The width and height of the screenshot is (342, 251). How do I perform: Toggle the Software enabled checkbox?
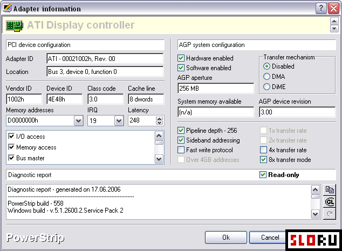coord(181,68)
